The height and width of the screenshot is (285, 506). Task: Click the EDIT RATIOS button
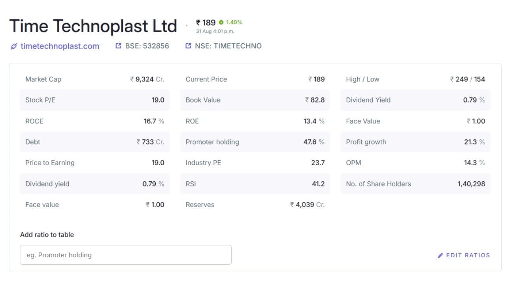[x=464, y=255]
